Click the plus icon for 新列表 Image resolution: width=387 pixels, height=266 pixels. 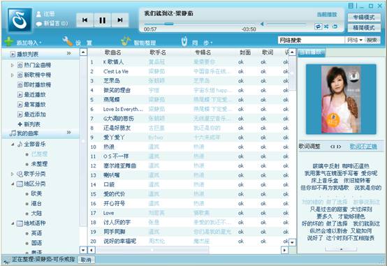20,124
